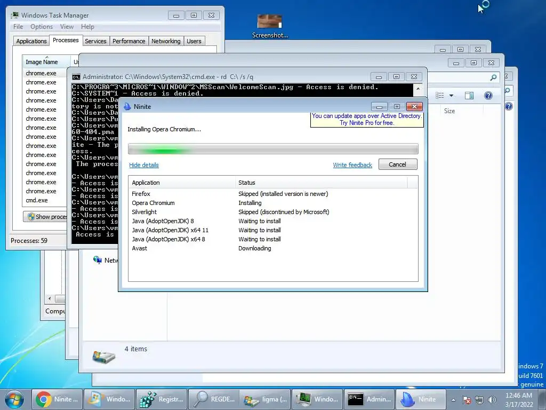This screenshot has width=546, height=410.
Task: Click the Explorer search magnifier icon
Action: tap(493, 77)
